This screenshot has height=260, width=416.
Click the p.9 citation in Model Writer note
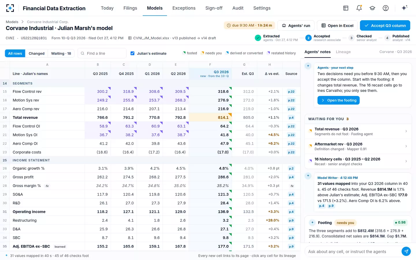tap(331, 206)
